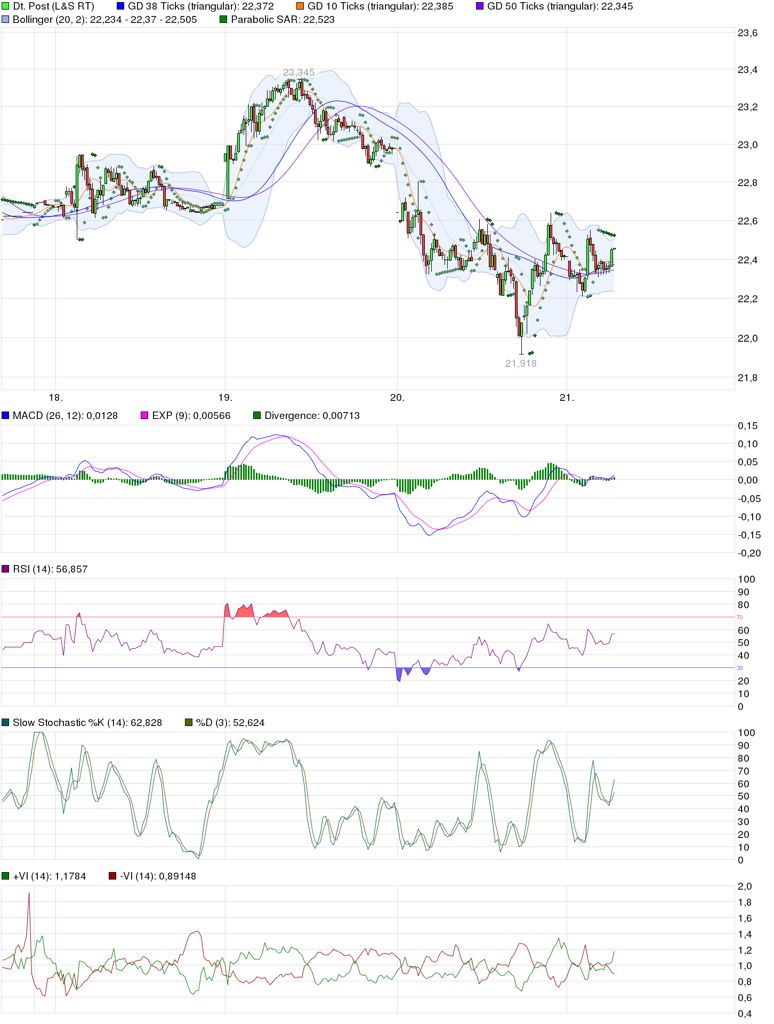Click the red -VI (14) legend swatch
Screen dimensions: 774x1024
point(112,876)
